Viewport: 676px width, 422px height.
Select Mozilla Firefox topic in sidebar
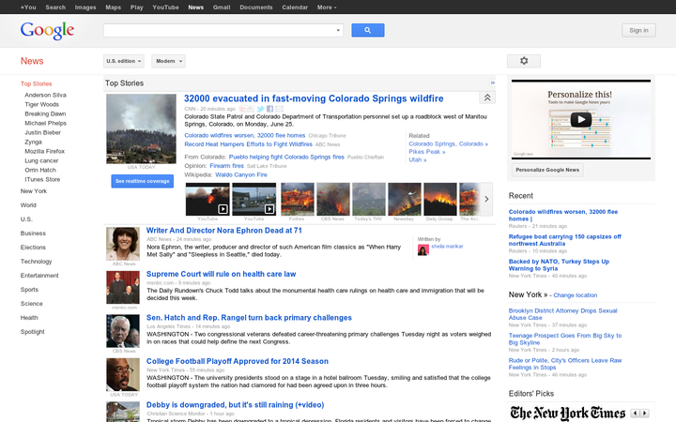(x=44, y=151)
